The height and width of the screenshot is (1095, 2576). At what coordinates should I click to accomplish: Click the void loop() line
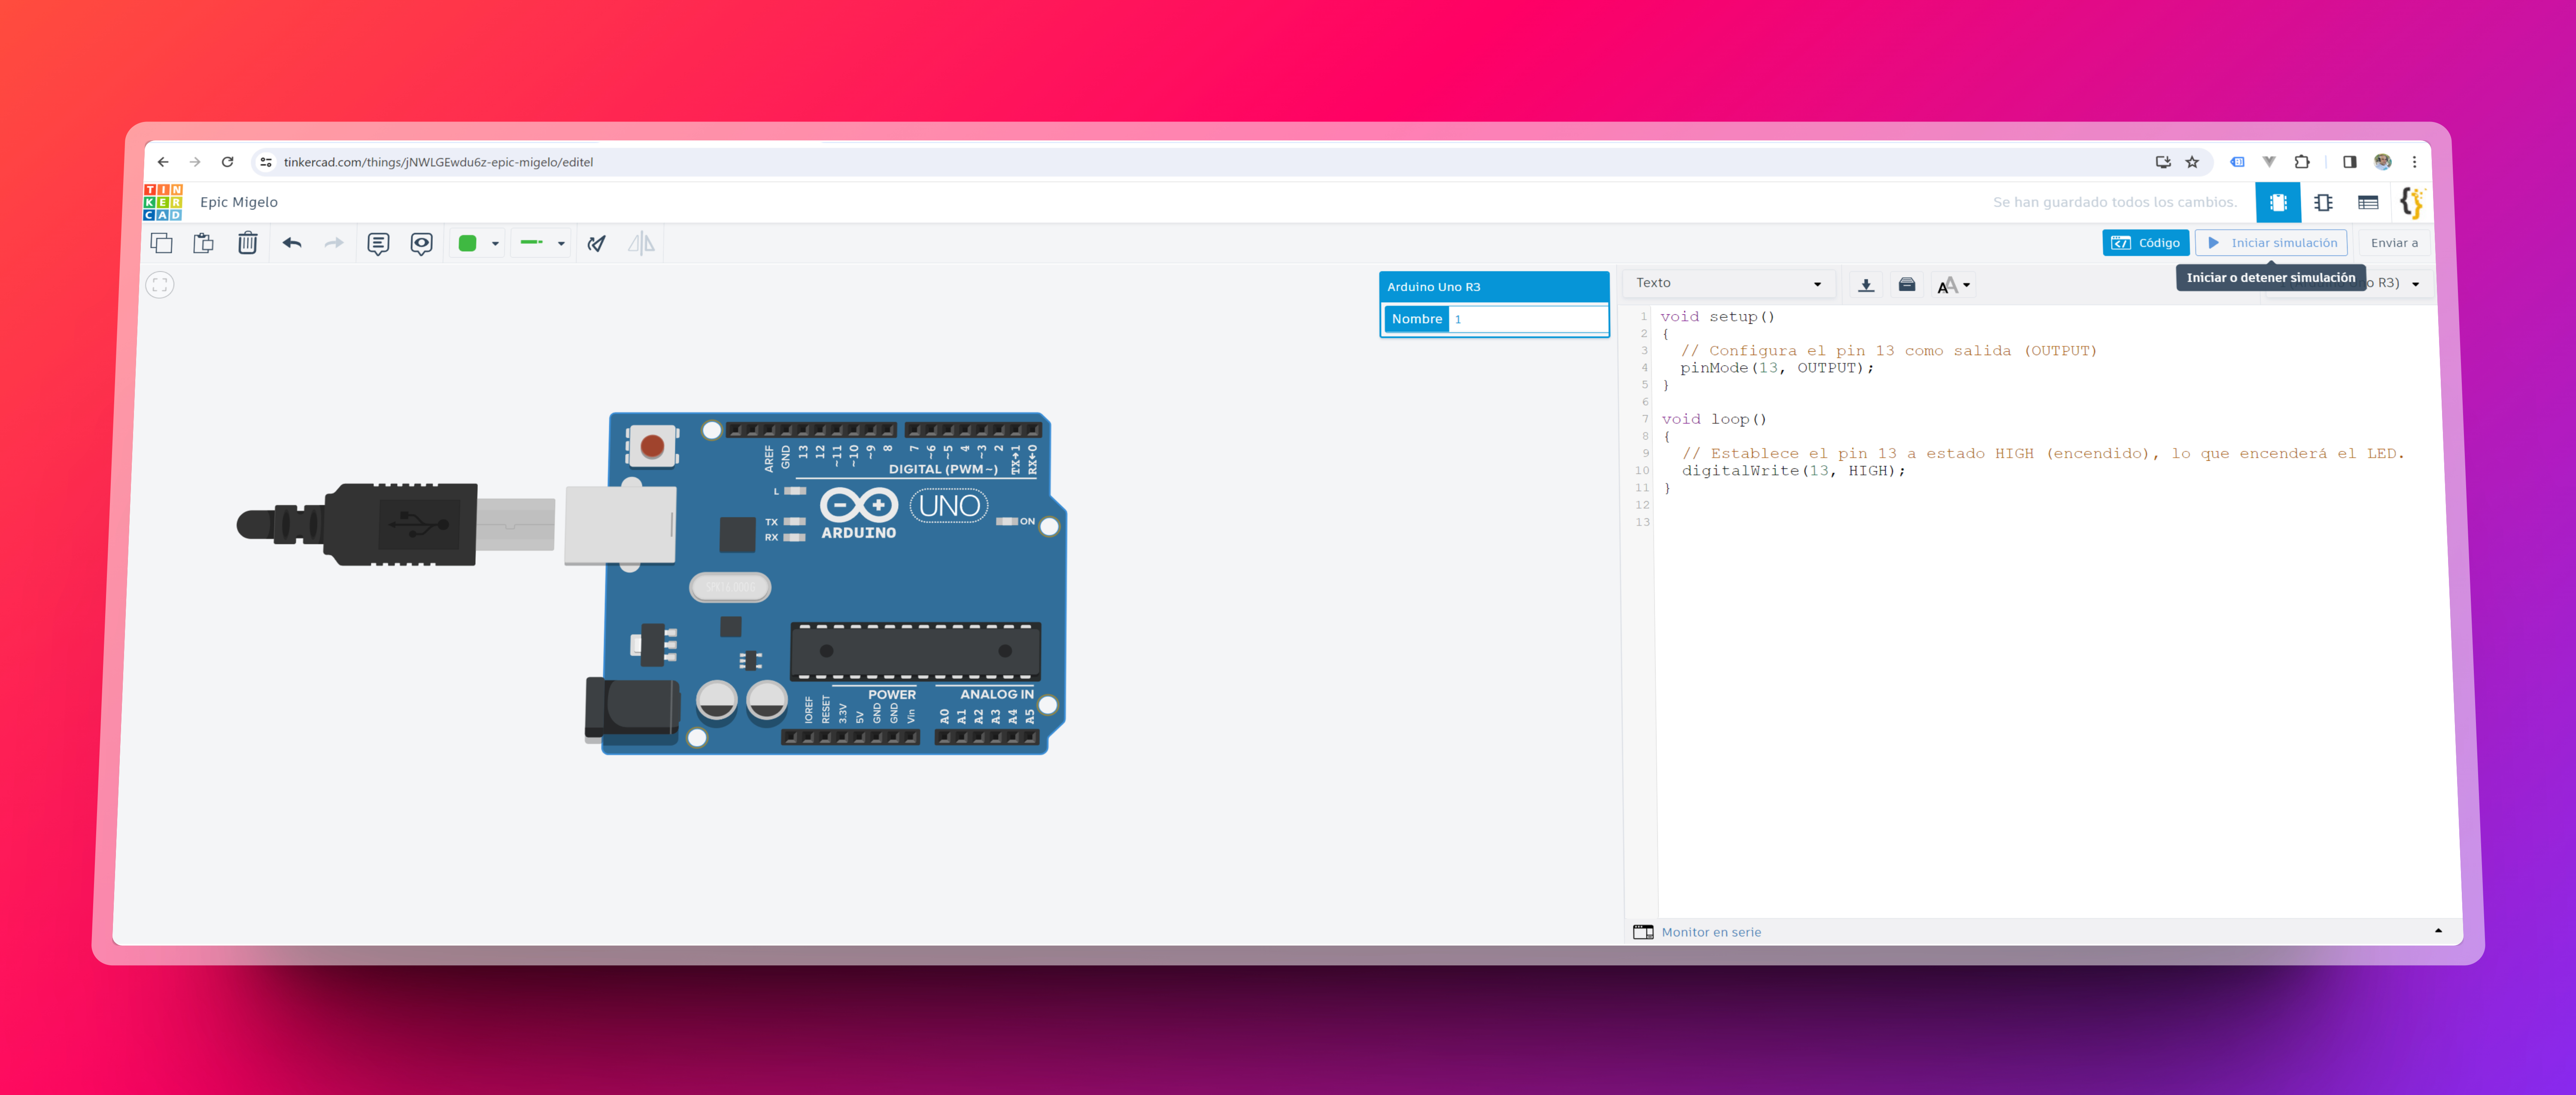(x=1714, y=420)
